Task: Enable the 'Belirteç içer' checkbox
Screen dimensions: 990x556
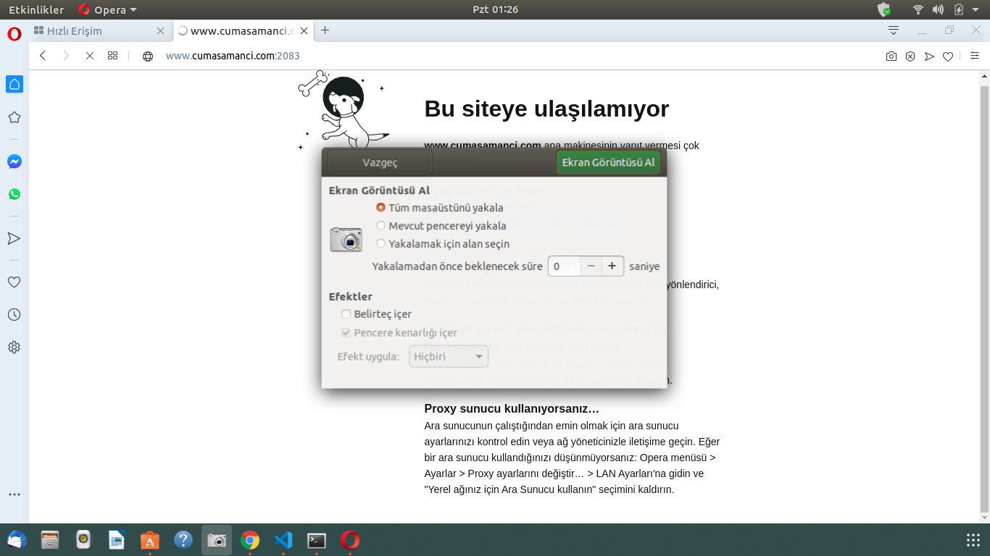Action: click(346, 314)
